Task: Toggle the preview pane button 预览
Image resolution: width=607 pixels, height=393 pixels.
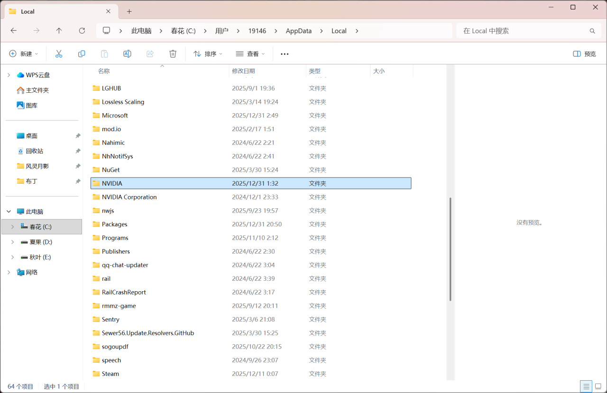Action: 584,54
